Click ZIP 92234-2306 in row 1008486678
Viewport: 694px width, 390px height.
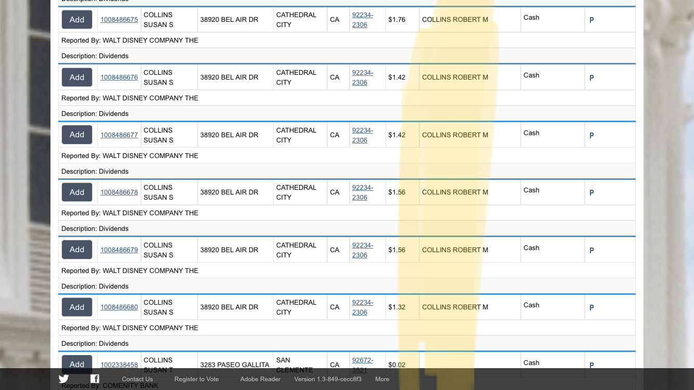[x=363, y=192]
